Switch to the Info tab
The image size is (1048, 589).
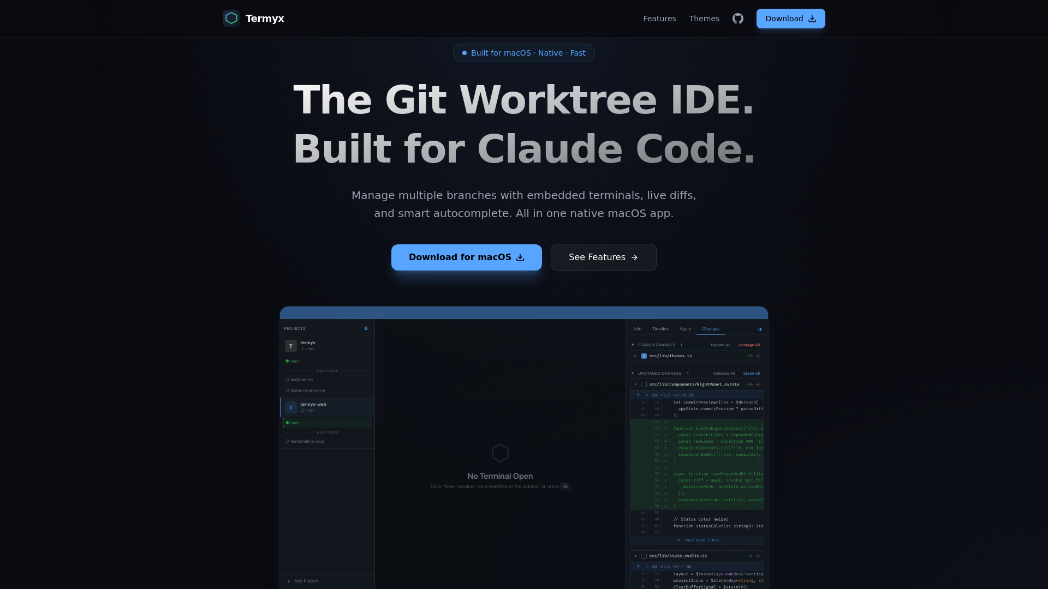point(638,329)
